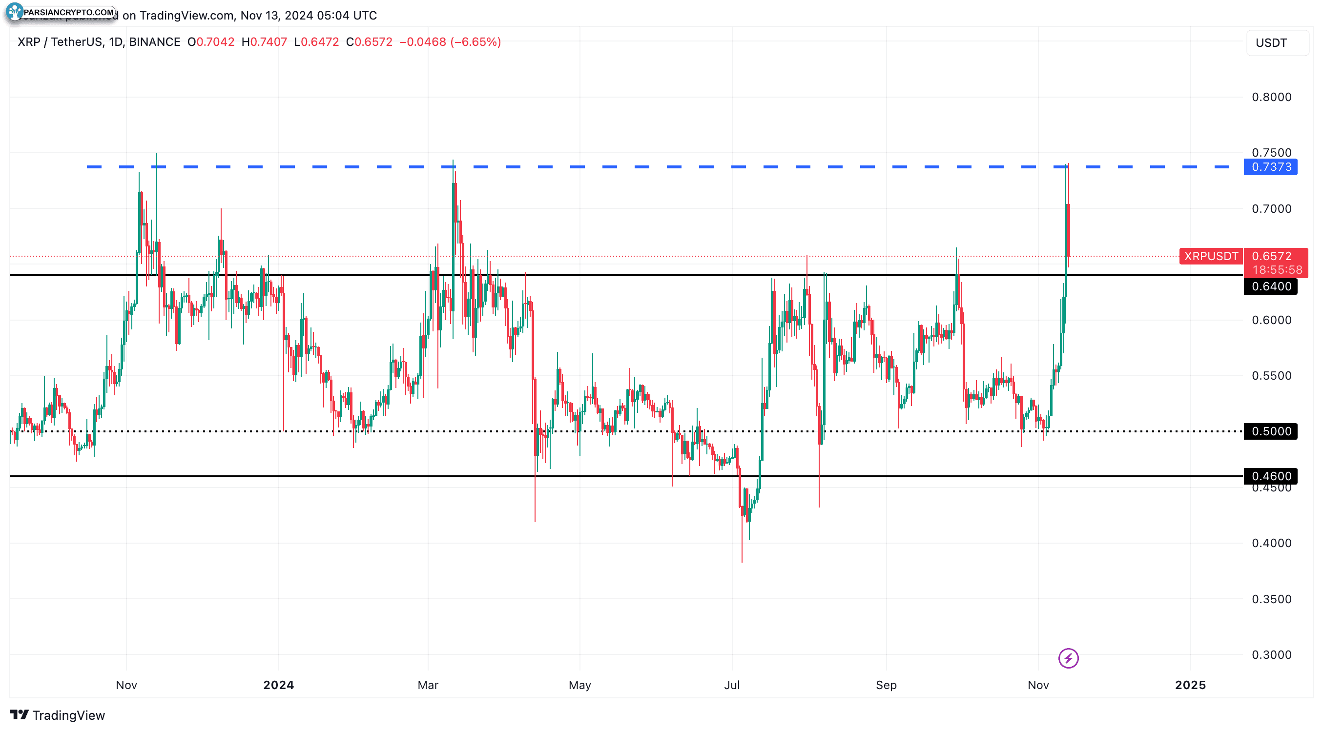Click the USDT currency button
The height and width of the screenshot is (732, 1323).
tap(1277, 42)
